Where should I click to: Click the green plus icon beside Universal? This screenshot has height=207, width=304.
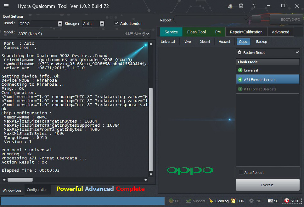[x=240, y=70]
